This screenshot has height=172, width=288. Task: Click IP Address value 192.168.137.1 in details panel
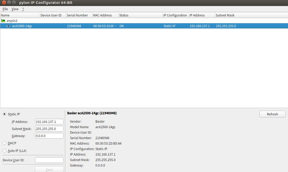[x=105, y=155]
